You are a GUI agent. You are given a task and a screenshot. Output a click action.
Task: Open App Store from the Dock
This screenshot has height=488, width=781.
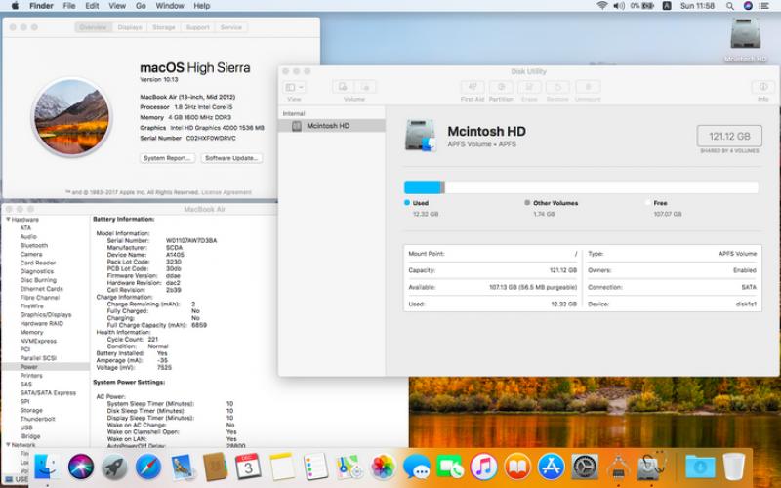551,468
